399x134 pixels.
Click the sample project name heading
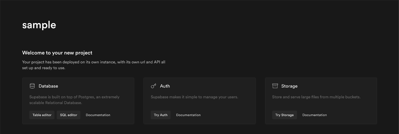(39, 25)
